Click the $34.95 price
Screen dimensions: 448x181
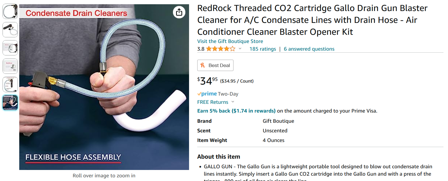[x=207, y=81]
